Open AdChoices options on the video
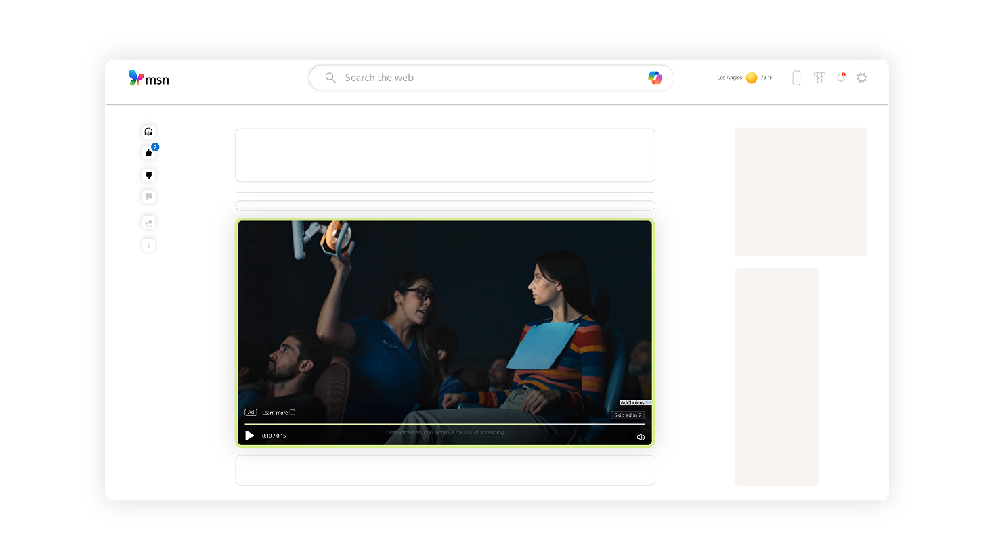 632,402
